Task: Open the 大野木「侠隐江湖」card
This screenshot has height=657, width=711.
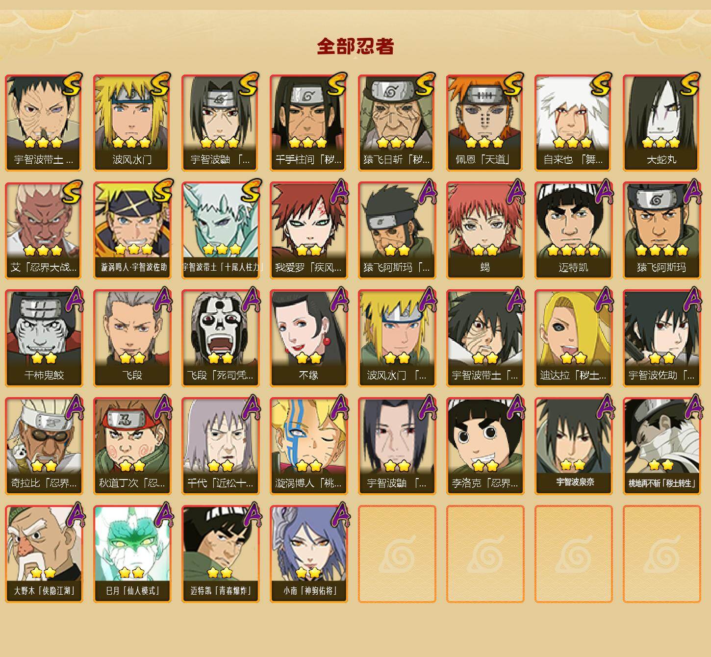Action: pyautogui.click(x=44, y=554)
